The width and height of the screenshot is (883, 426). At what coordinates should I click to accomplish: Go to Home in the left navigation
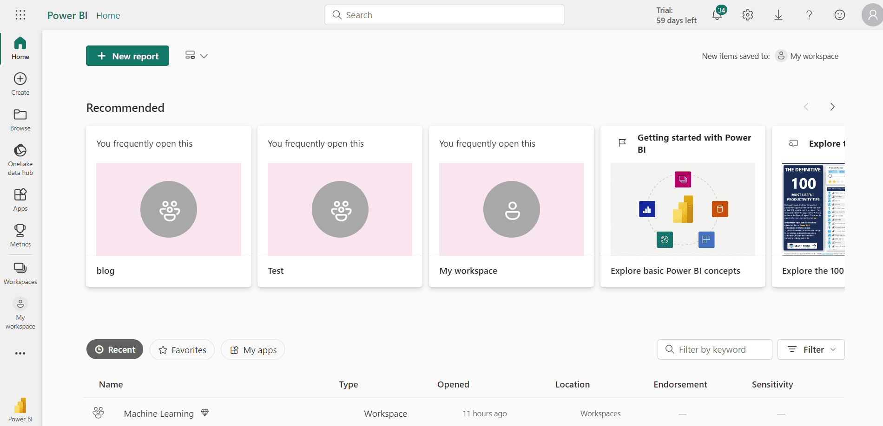pos(20,48)
